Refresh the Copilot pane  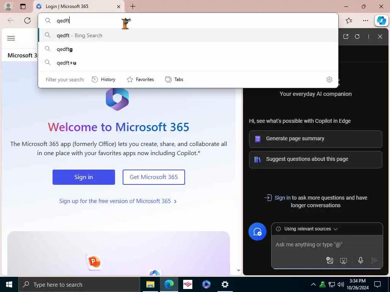pos(357,36)
